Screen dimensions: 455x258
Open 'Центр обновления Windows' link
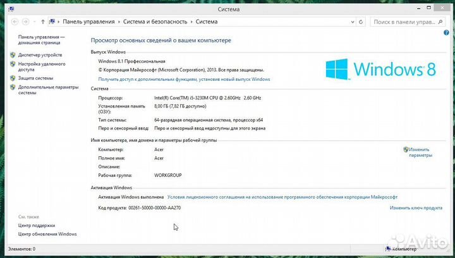(47, 234)
